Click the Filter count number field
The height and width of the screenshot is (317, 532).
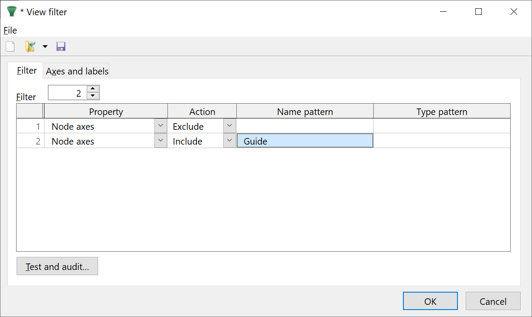(x=68, y=93)
